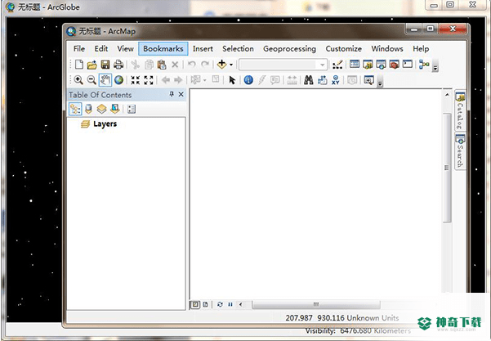Click the Print icon
The width and height of the screenshot is (491, 341).
coord(118,65)
